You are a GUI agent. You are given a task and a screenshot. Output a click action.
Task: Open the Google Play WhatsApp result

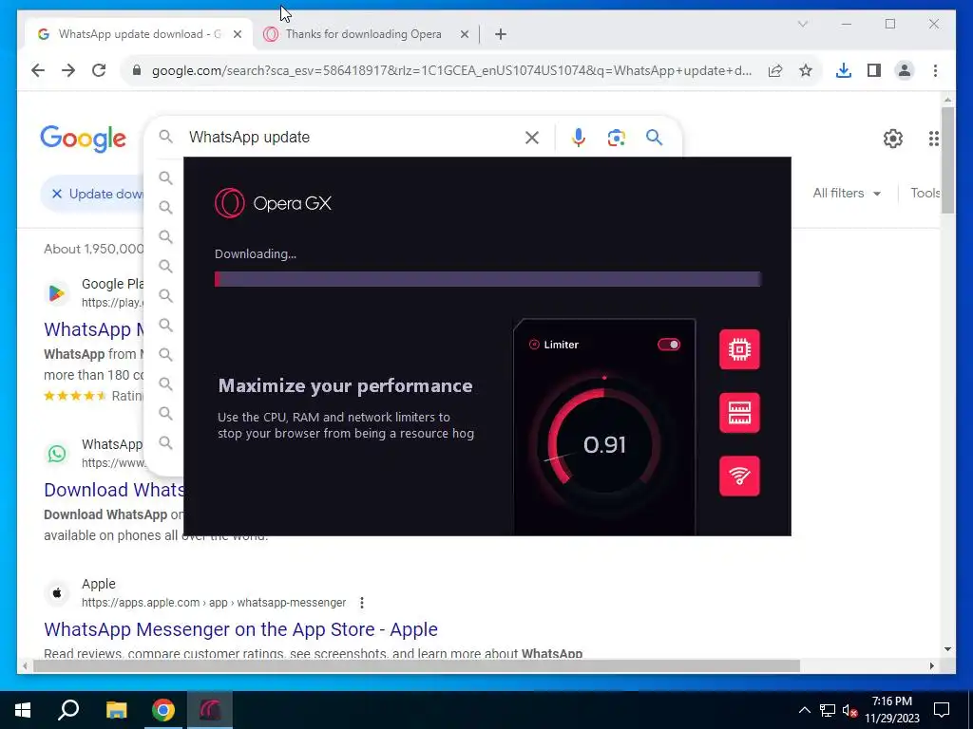click(x=94, y=329)
